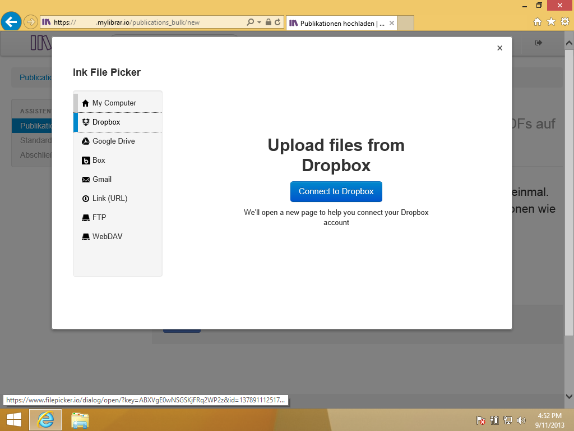
Task: Click the Windows Start button
Action: point(14,420)
